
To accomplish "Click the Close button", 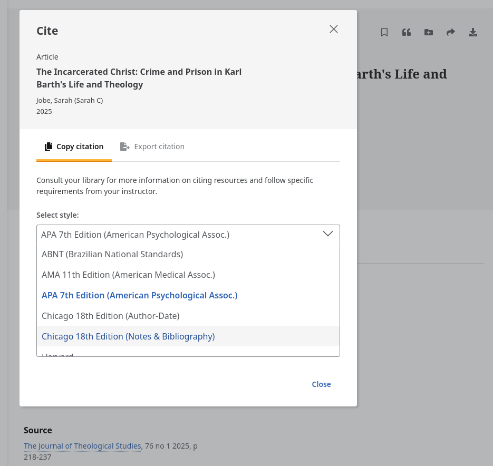I will point(321,384).
